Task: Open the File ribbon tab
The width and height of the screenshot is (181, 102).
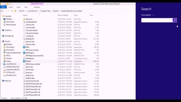Action: point(3,7)
